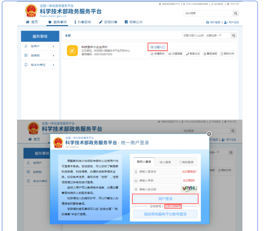Image resolution: width=267 pixels, height=231 pixels.
Task: Switch to the 法人登录 tab
Action: [165, 162]
